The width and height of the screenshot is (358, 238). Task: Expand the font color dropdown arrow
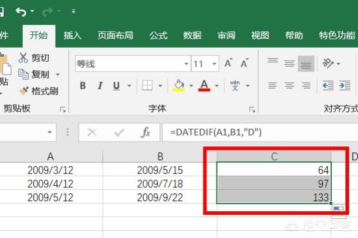216,86
